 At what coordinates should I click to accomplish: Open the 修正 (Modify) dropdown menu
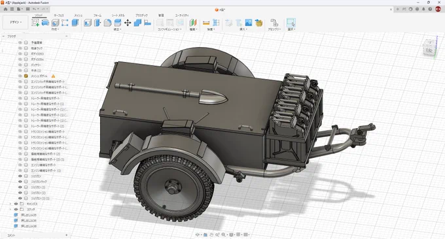pyautogui.click(x=117, y=29)
